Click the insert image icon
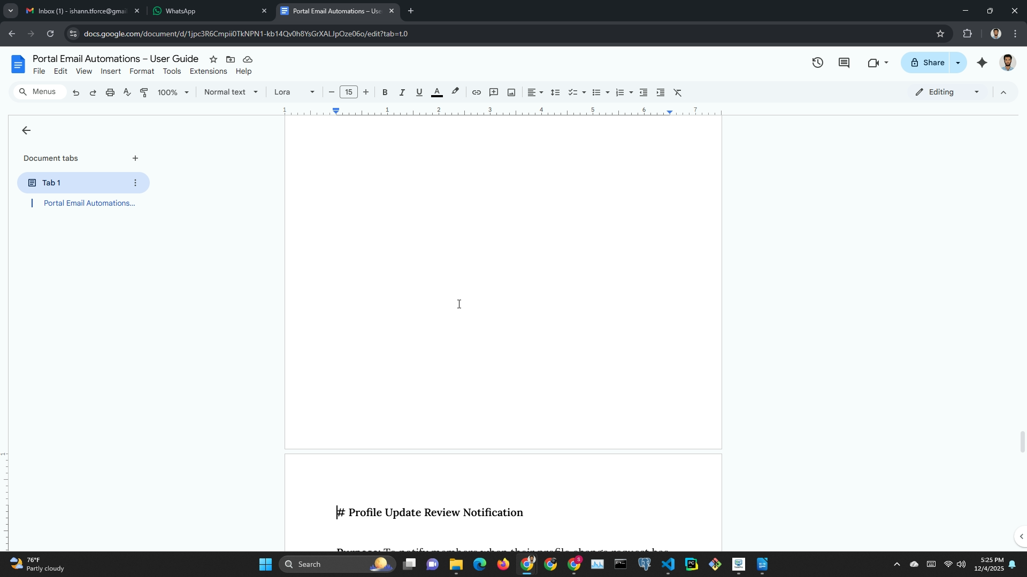 coord(511,92)
